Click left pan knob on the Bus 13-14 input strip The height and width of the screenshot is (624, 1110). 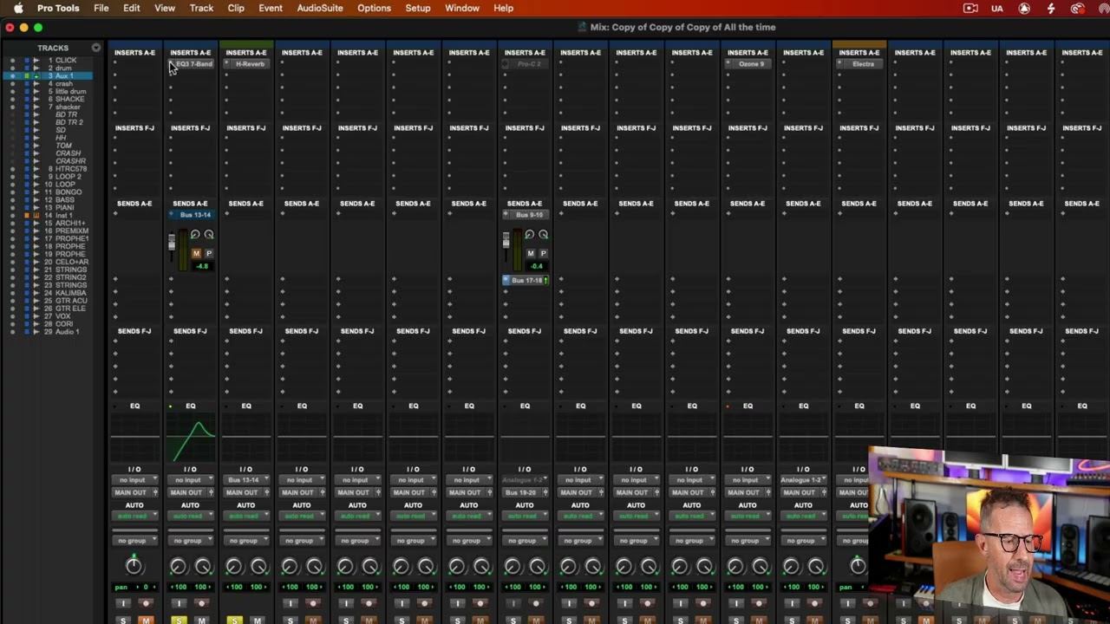click(x=234, y=567)
